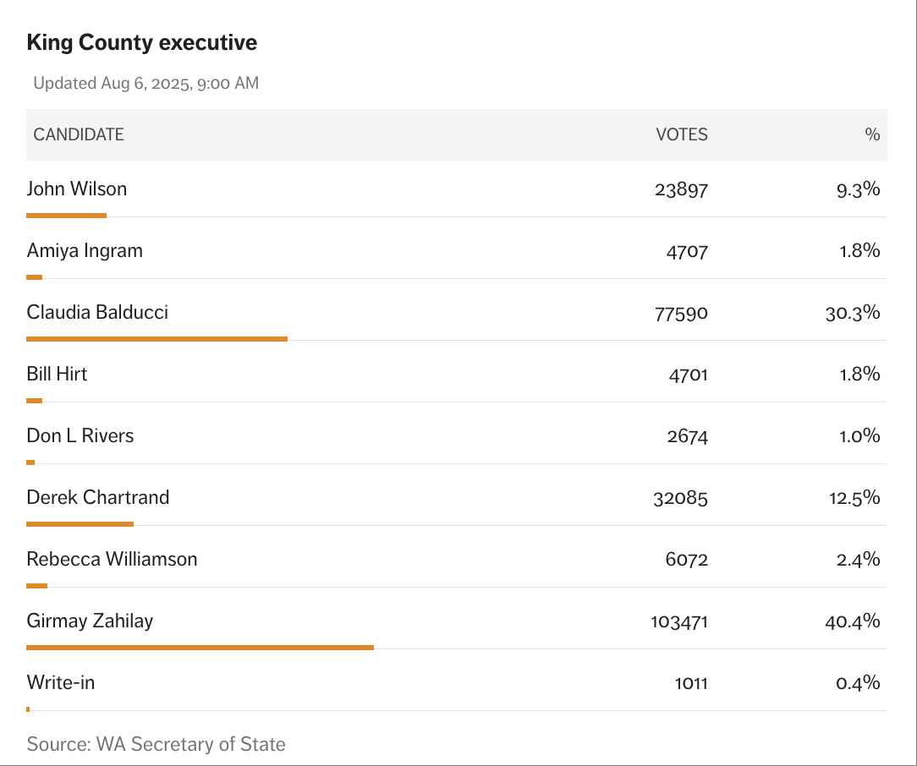Click the percent column header
917x766 pixels.
pos(872,134)
